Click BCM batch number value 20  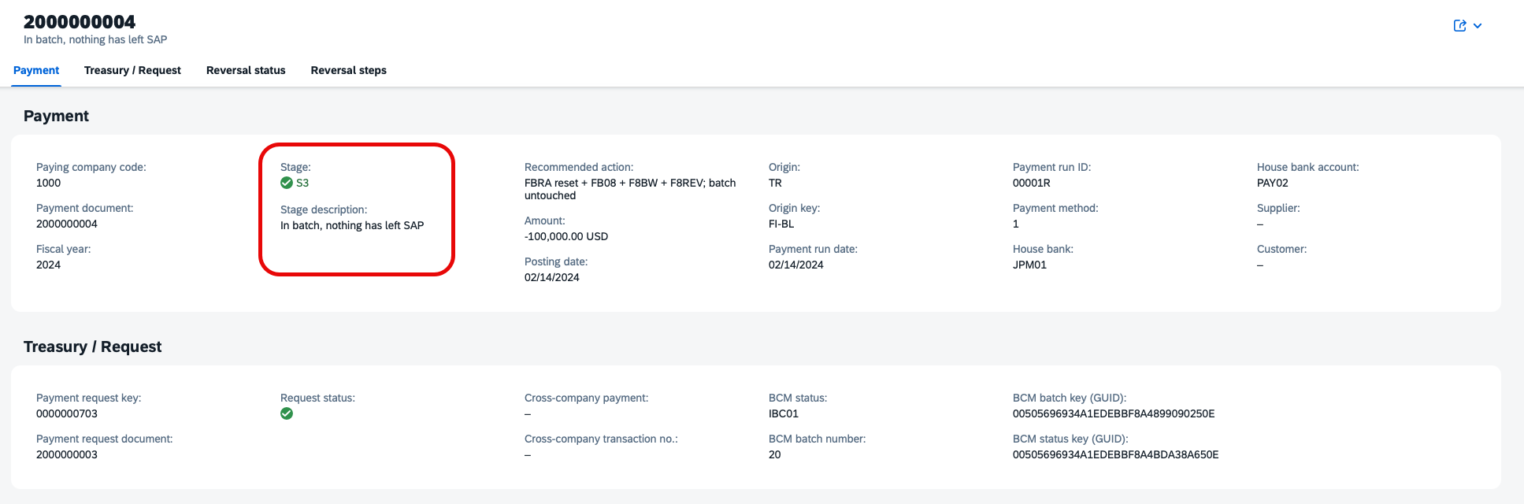point(775,454)
